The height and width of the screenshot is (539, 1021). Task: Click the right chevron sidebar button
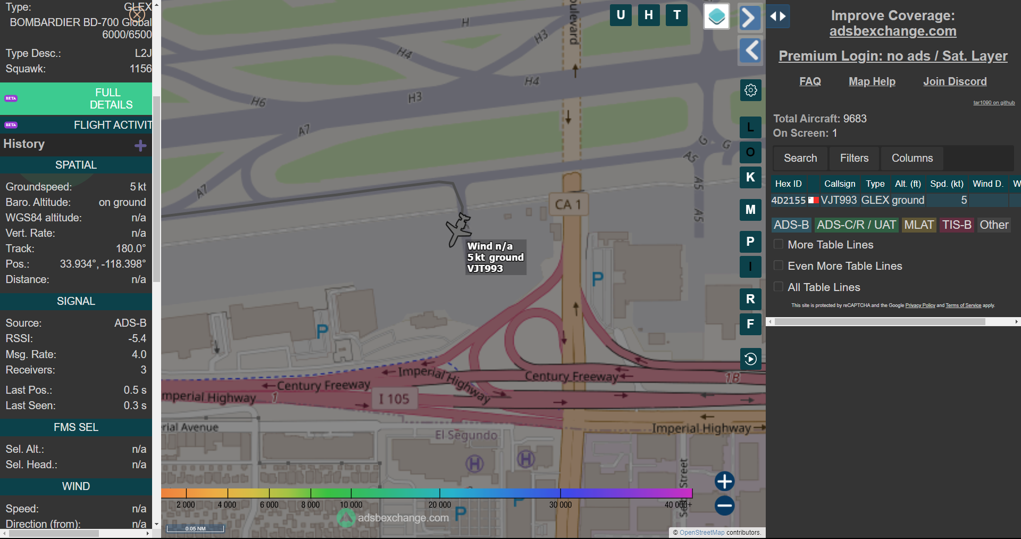750,18
